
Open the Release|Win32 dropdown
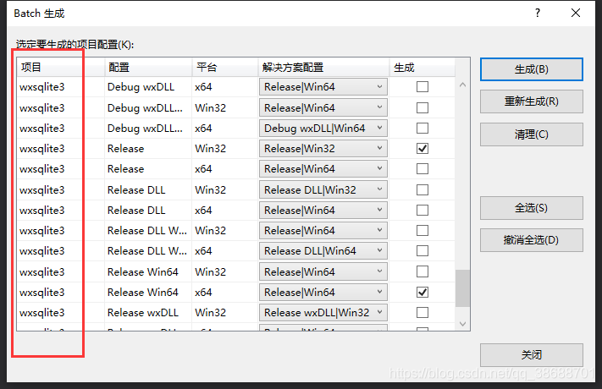click(323, 149)
